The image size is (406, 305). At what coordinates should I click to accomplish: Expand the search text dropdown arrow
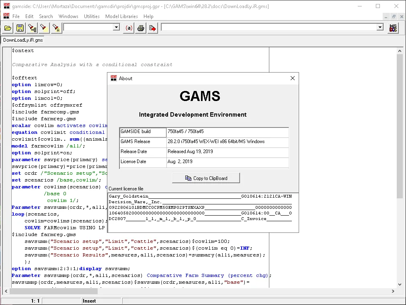[116, 27]
